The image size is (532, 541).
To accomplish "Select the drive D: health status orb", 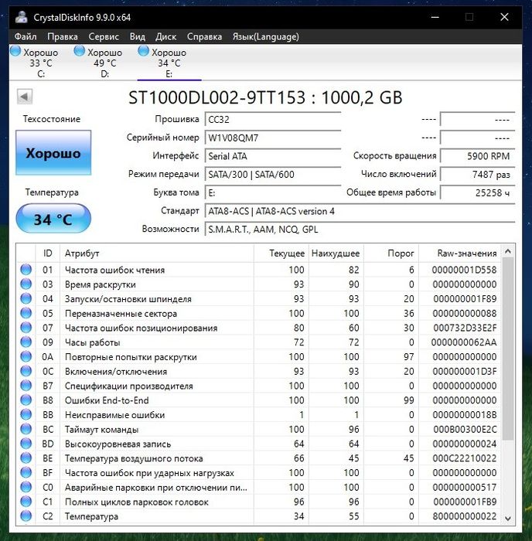I will pos(80,51).
